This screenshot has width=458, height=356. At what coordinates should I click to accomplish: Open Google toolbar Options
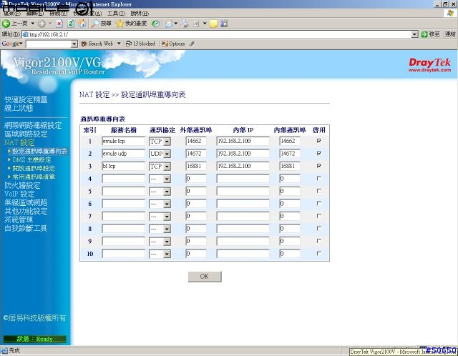coord(173,44)
